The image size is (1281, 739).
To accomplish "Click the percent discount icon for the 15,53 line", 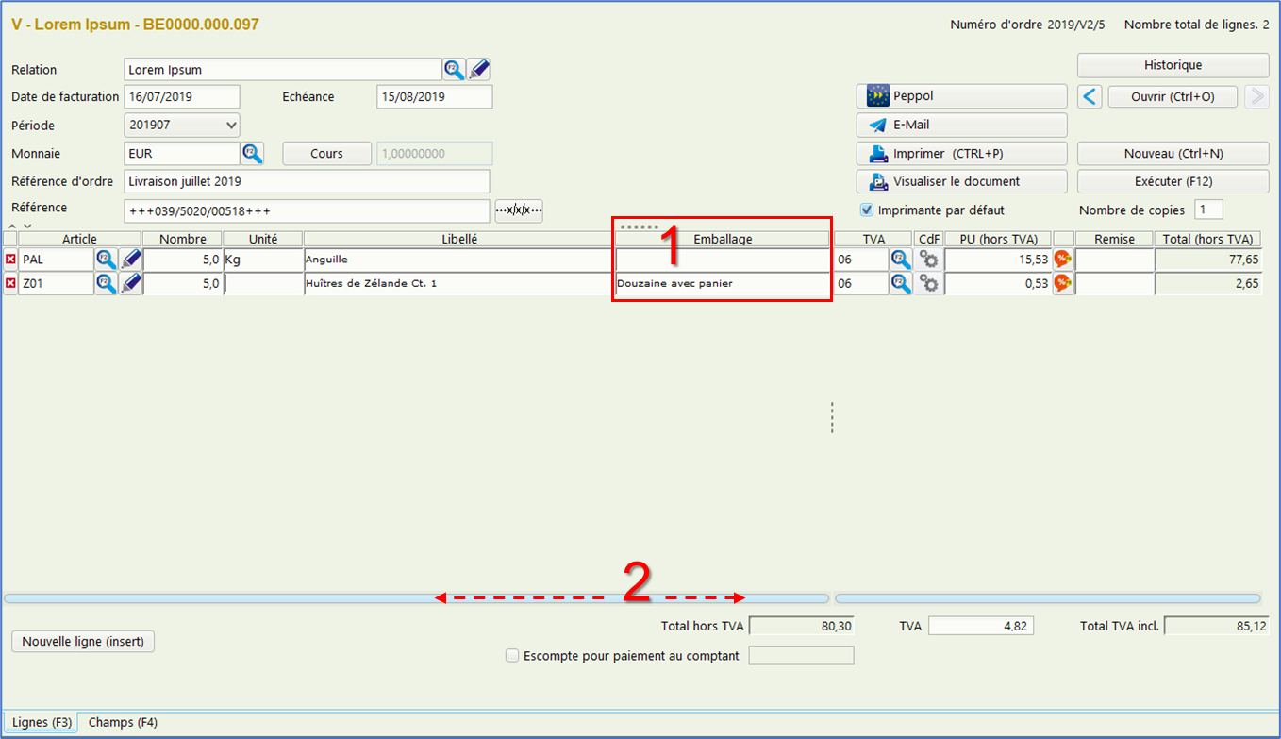I will point(1063,259).
